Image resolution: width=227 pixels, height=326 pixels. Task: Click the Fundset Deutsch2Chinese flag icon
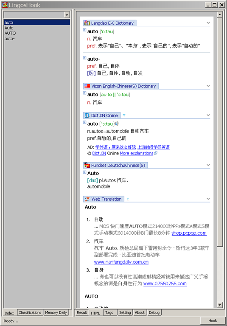[x=87, y=165]
